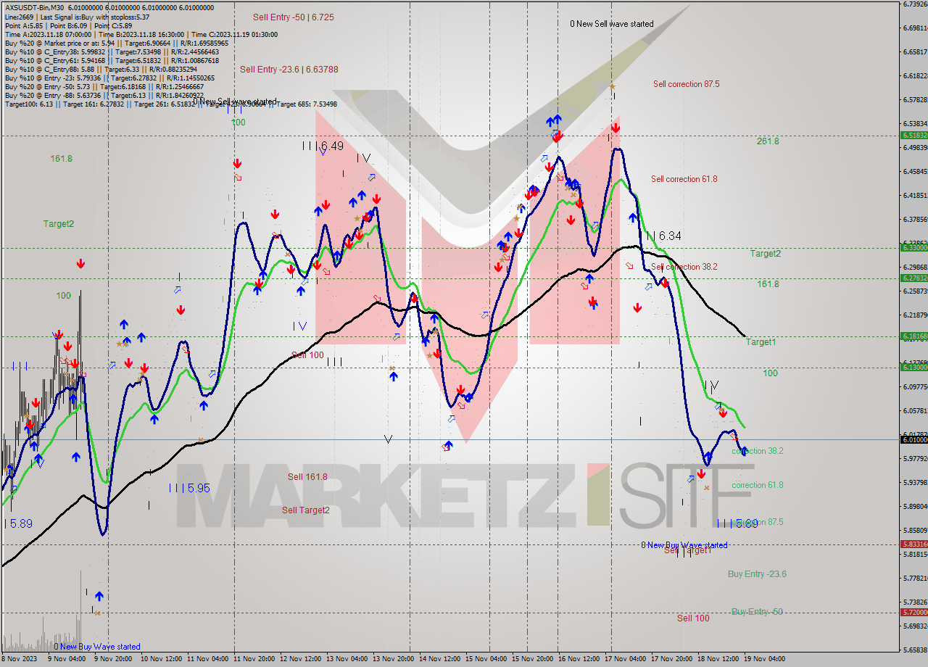Click the 'Point A:5.85 | Point B:6.09' line

tap(69, 25)
